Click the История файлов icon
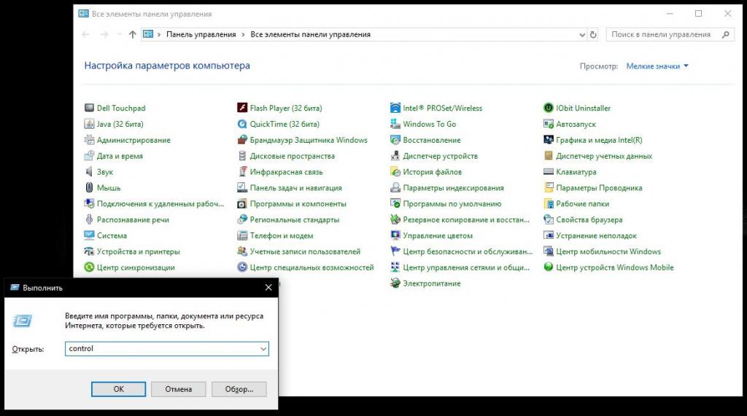747x416 pixels. [x=395, y=172]
